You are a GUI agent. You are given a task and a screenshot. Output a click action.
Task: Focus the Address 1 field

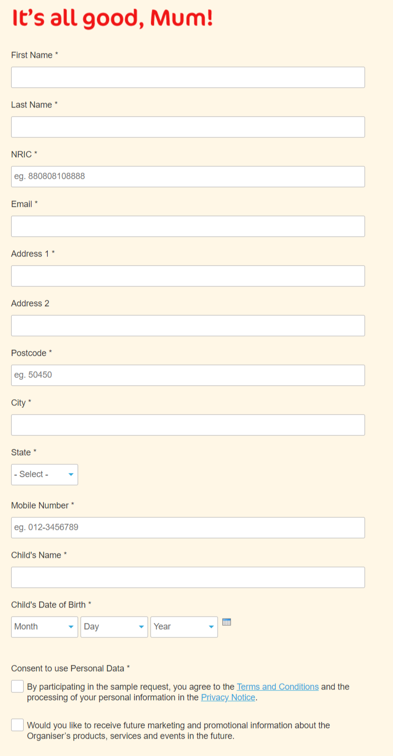[x=188, y=276]
